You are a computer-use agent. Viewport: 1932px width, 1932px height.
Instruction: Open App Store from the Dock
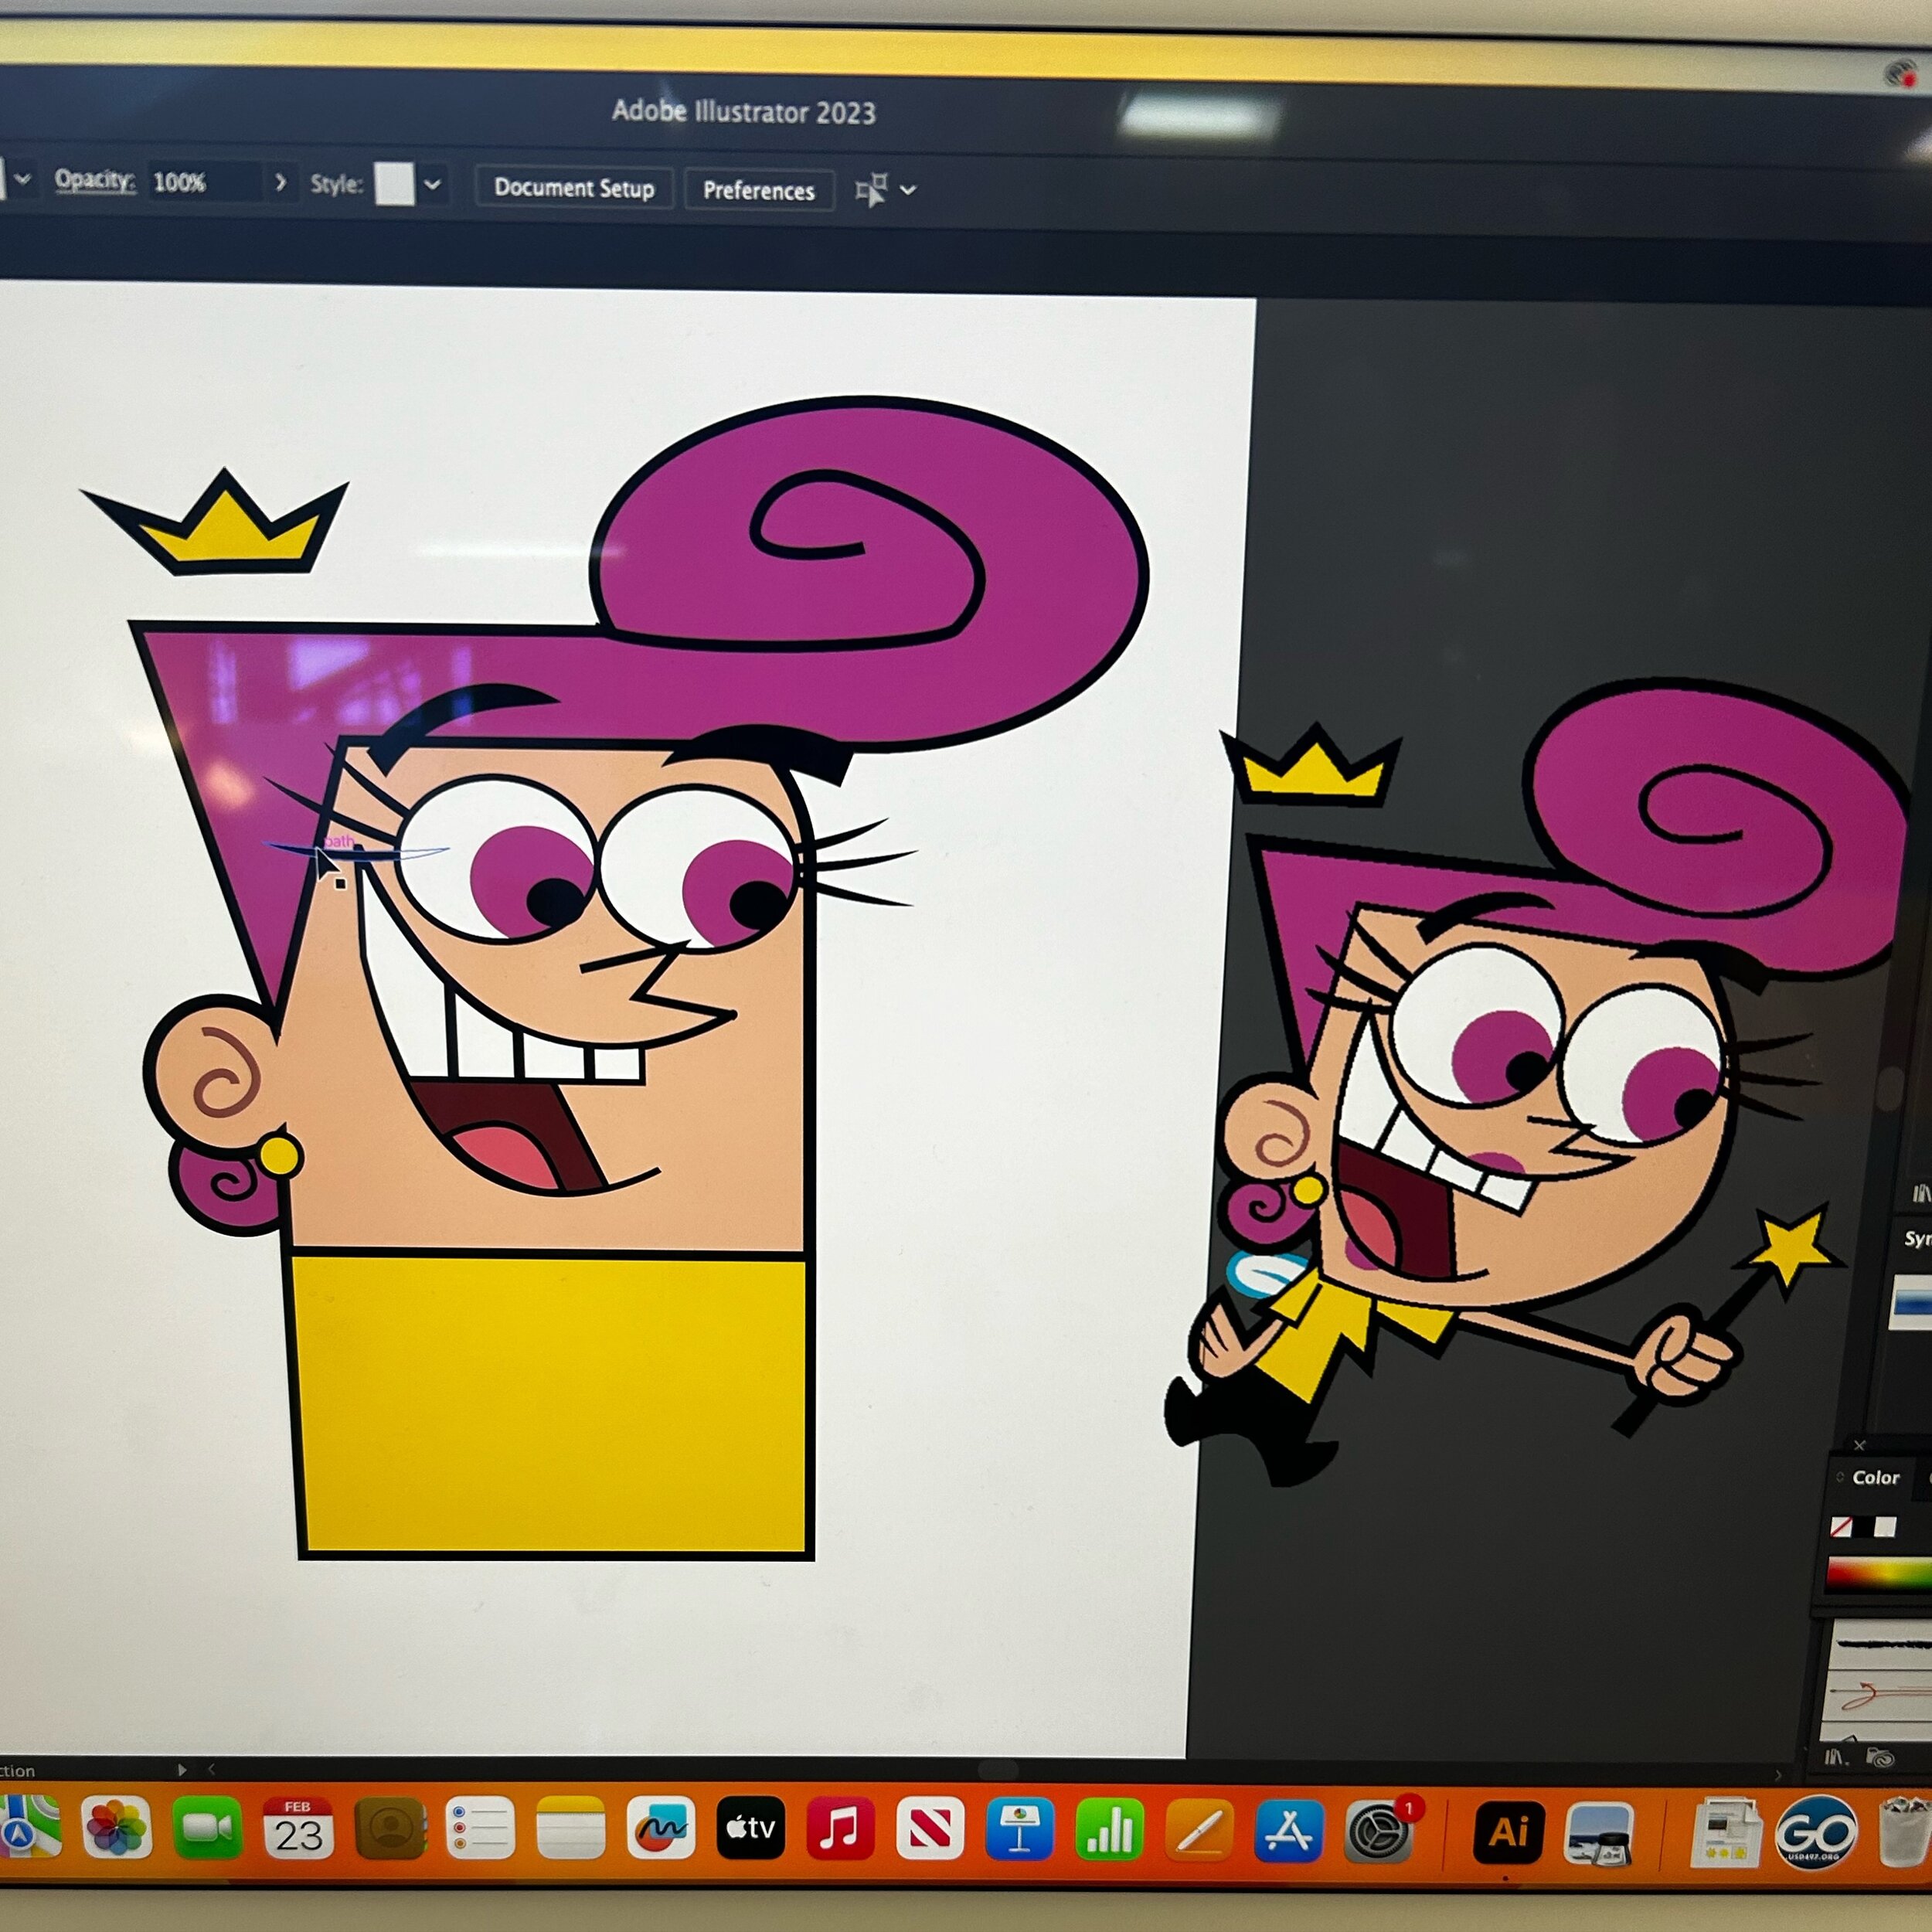(x=1289, y=1831)
